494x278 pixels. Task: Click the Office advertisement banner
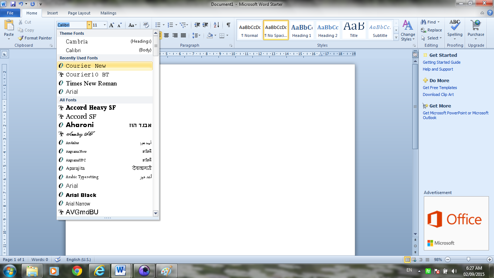click(x=456, y=223)
